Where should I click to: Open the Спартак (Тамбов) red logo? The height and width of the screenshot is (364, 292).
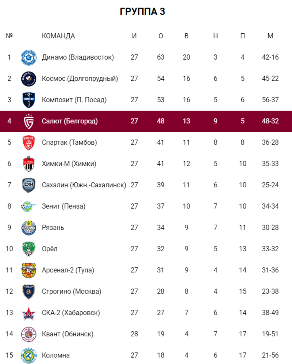coord(28,142)
